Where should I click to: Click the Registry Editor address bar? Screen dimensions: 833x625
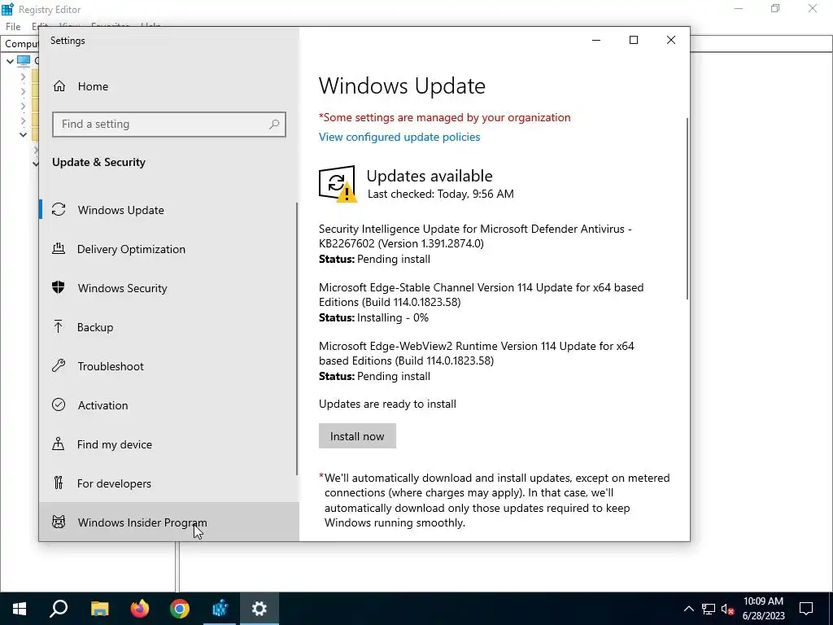[416, 44]
